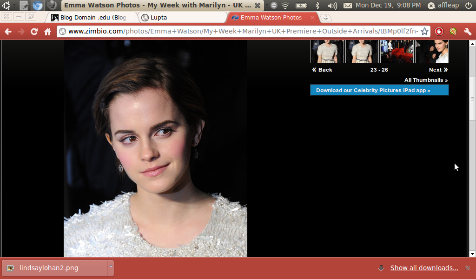This screenshot has height=279, width=476.
Task: Switch to the Lupta tab
Action: (x=183, y=18)
